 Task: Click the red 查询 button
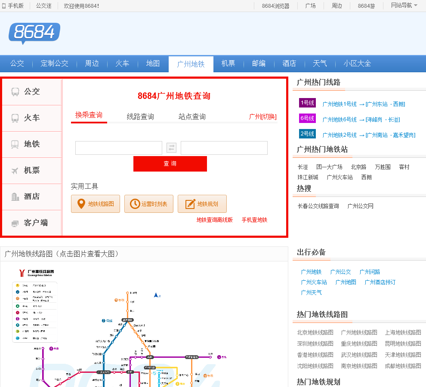coord(170,164)
